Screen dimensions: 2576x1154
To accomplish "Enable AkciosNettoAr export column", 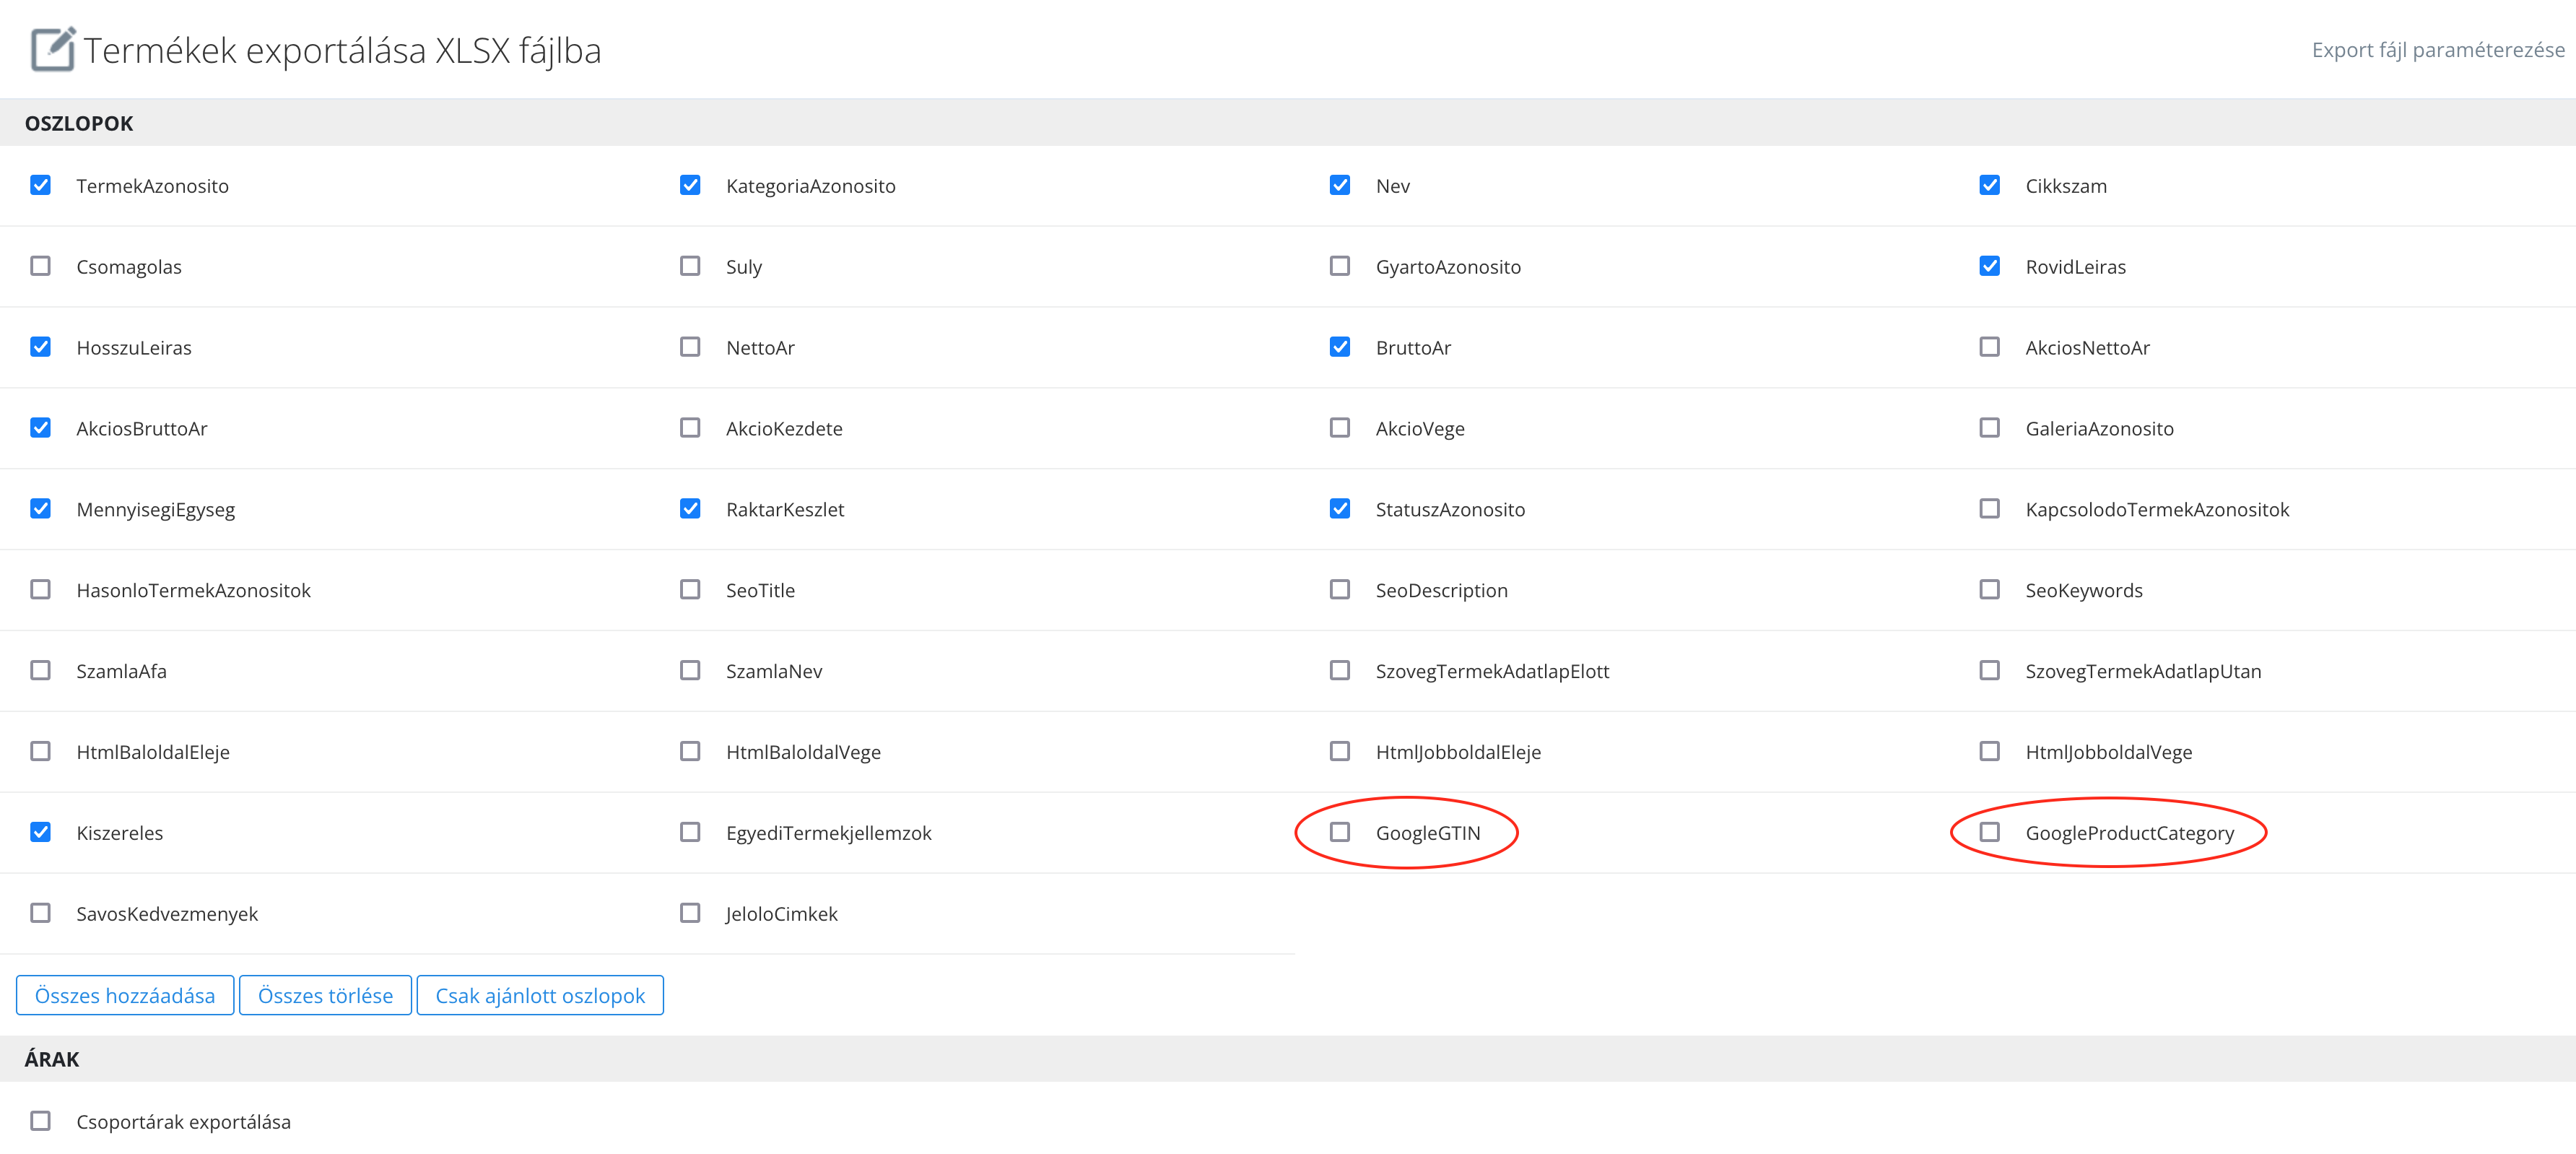I will click(x=1990, y=347).
